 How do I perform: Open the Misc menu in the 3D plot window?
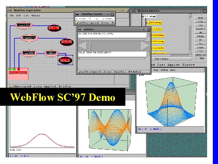pos(173,70)
